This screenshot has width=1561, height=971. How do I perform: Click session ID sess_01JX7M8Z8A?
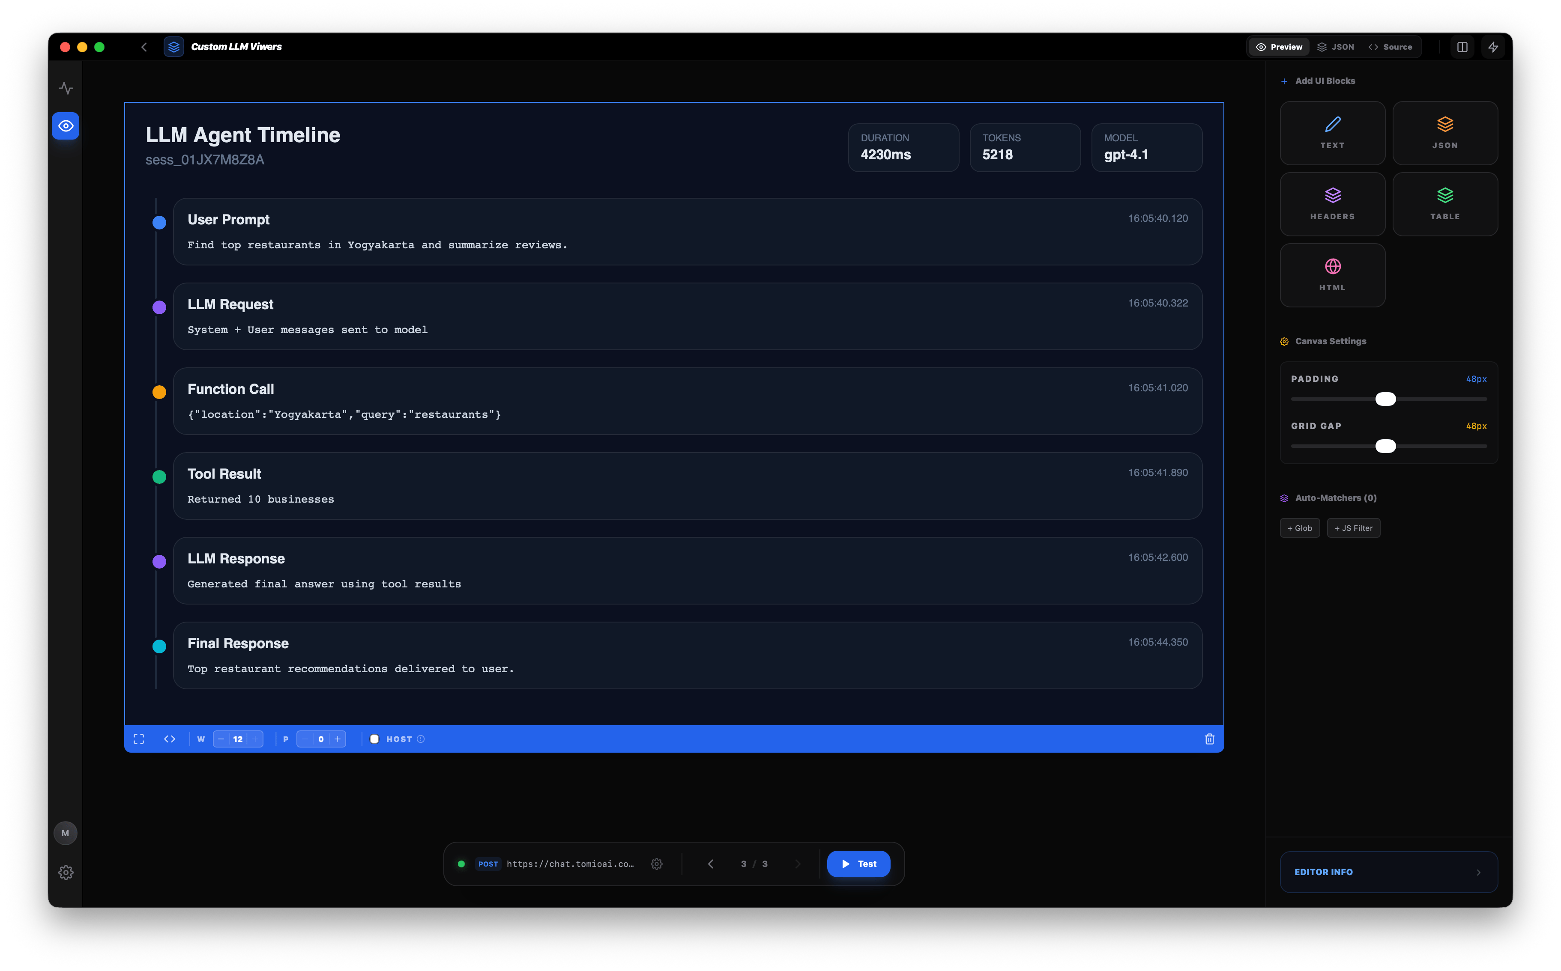coord(204,160)
